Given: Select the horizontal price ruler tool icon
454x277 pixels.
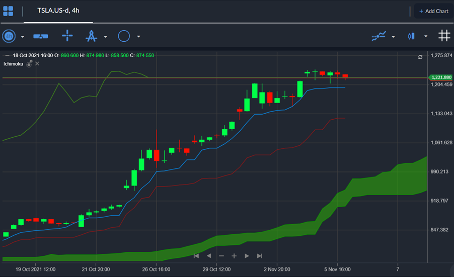Looking at the screenshot, I should point(41,36).
